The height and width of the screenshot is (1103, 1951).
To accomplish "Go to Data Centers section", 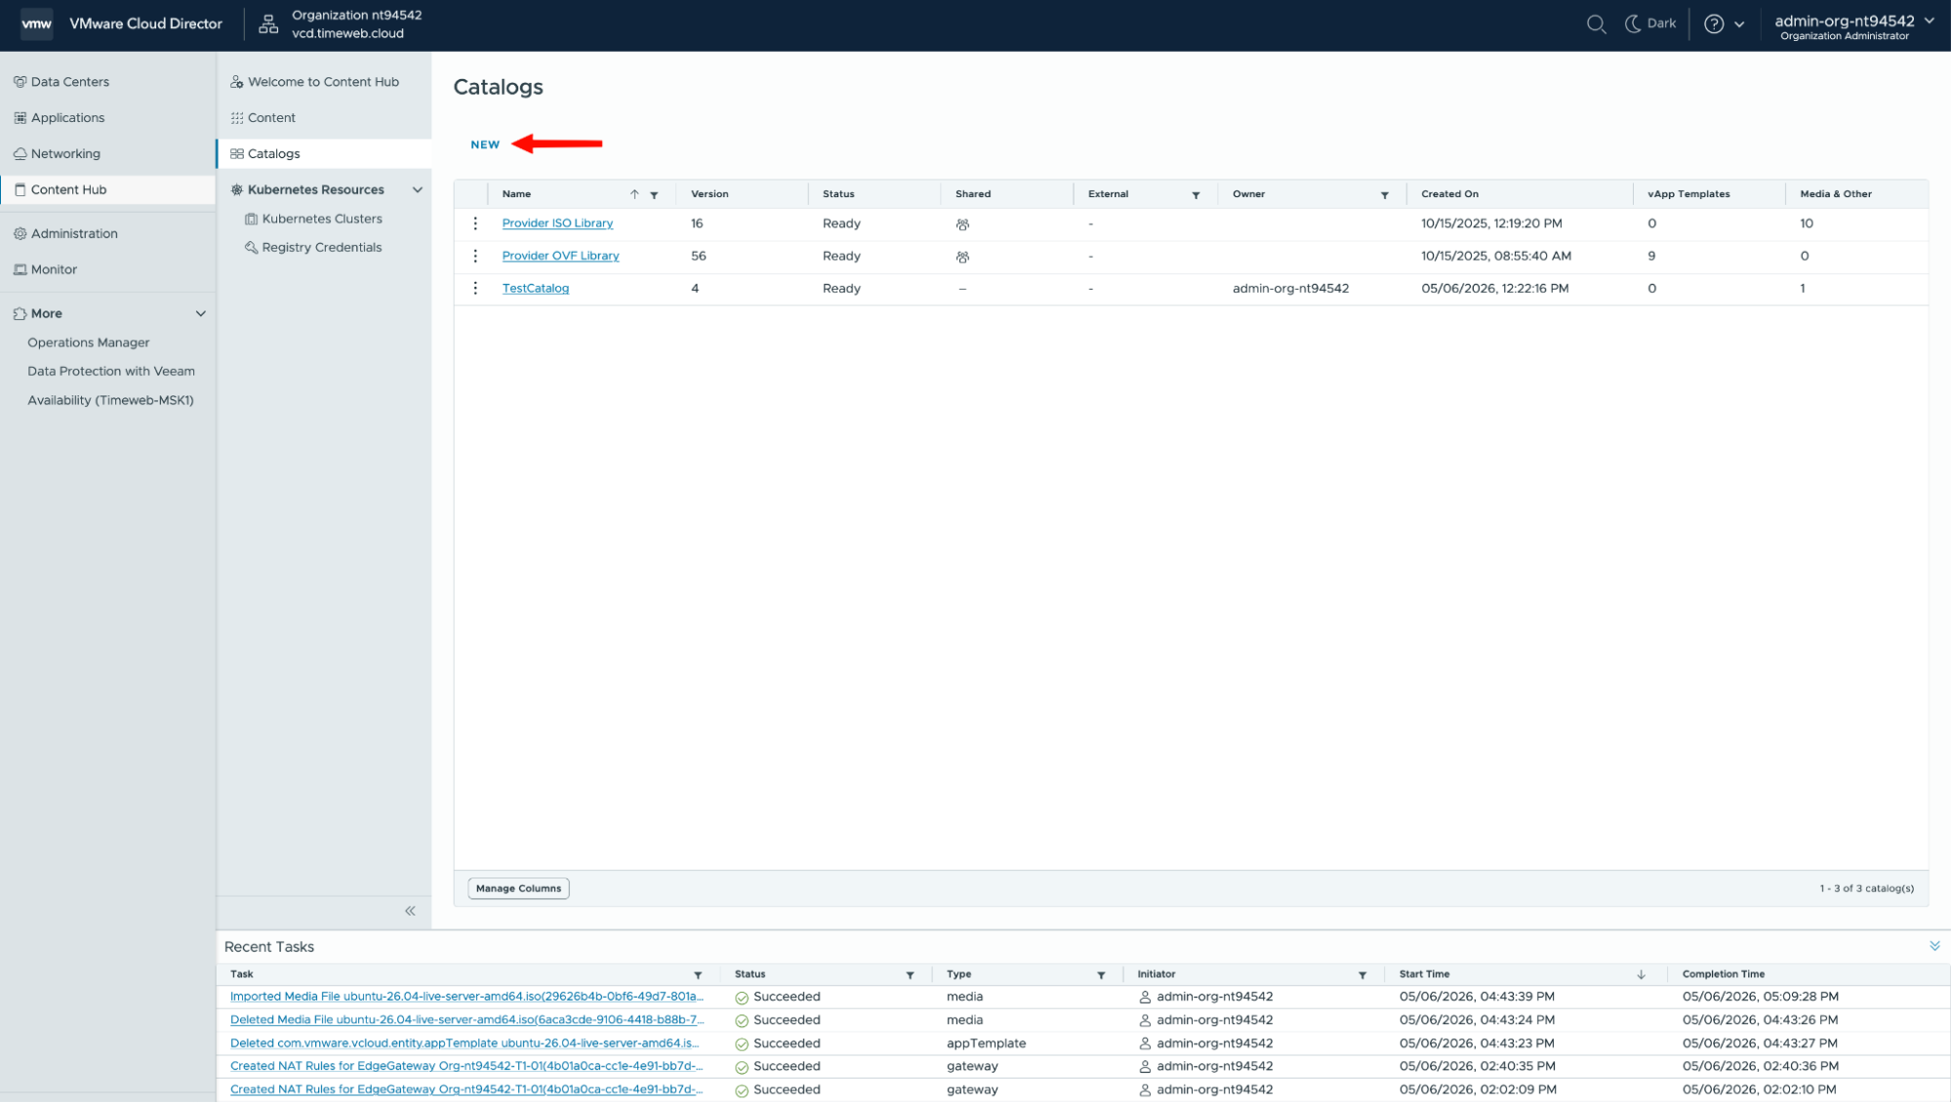I will [x=69, y=82].
